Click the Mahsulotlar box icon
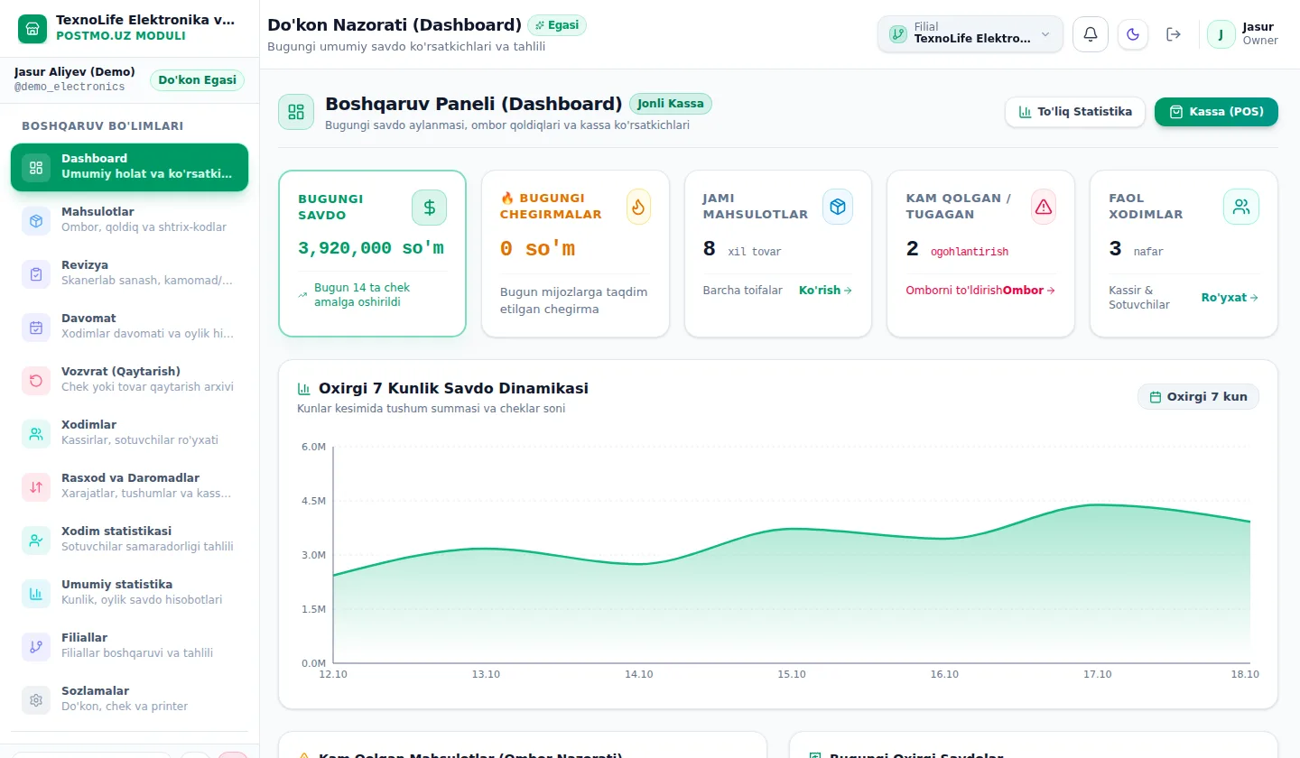Viewport: 1300px width, 758px height. (36, 220)
